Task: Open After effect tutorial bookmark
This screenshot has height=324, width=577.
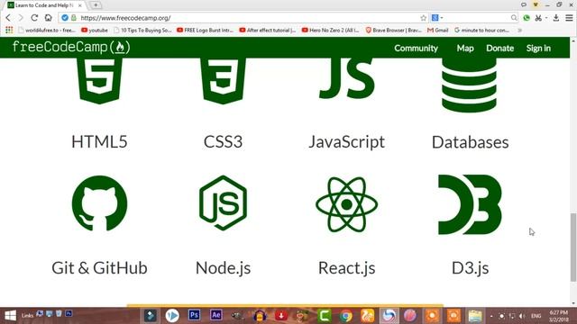Action: pyautogui.click(x=268, y=30)
